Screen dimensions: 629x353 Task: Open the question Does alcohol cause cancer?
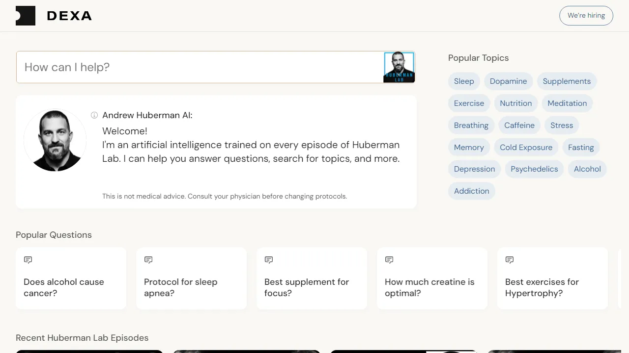(x=71, y=278)
